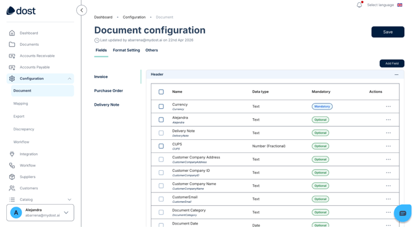Click the Catalog list icon

pos(12,200)
